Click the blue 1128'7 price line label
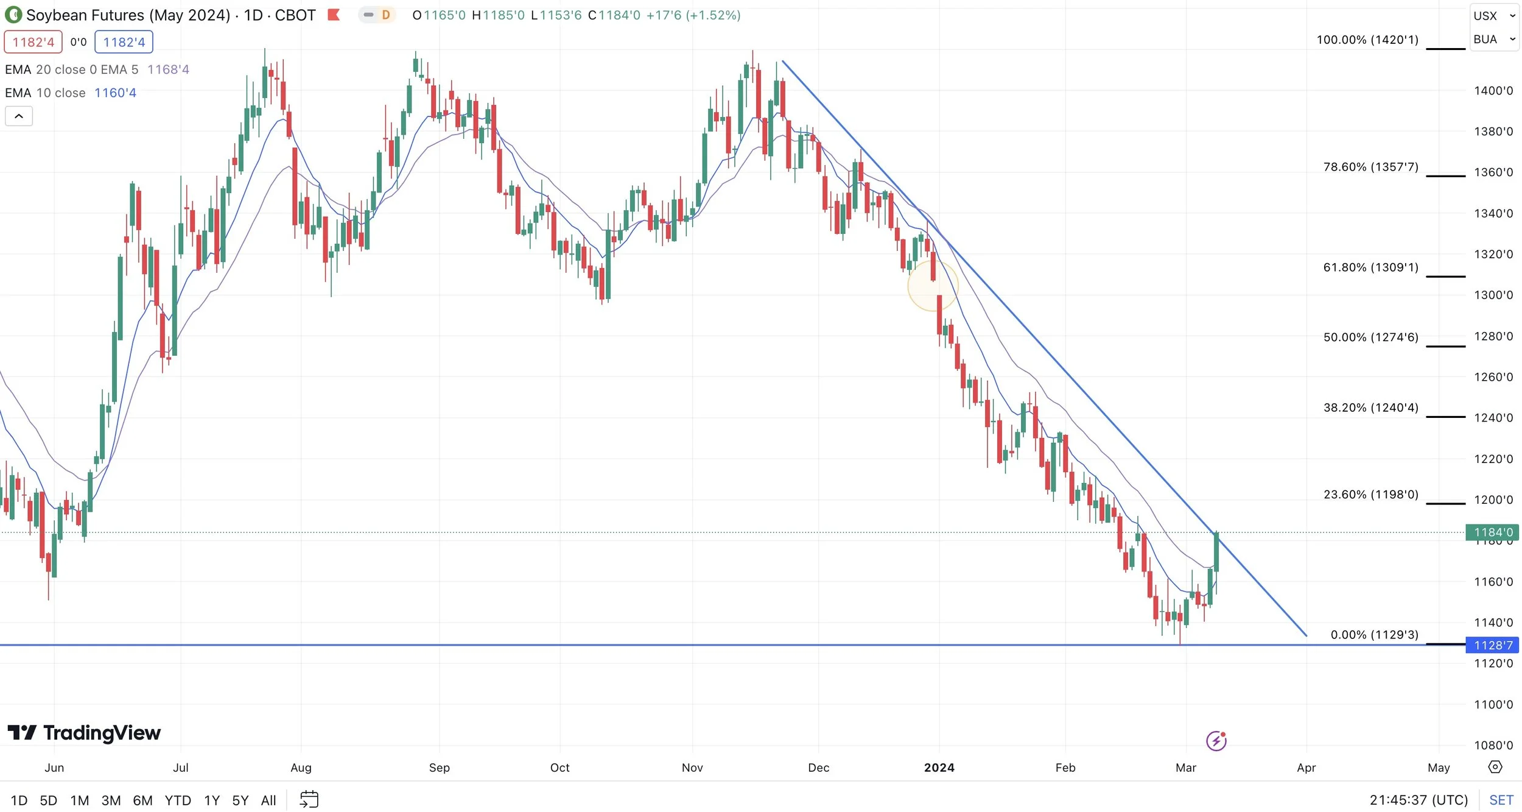The image size is (1522, 812). pyautogui.click(x=1493, y=645)
